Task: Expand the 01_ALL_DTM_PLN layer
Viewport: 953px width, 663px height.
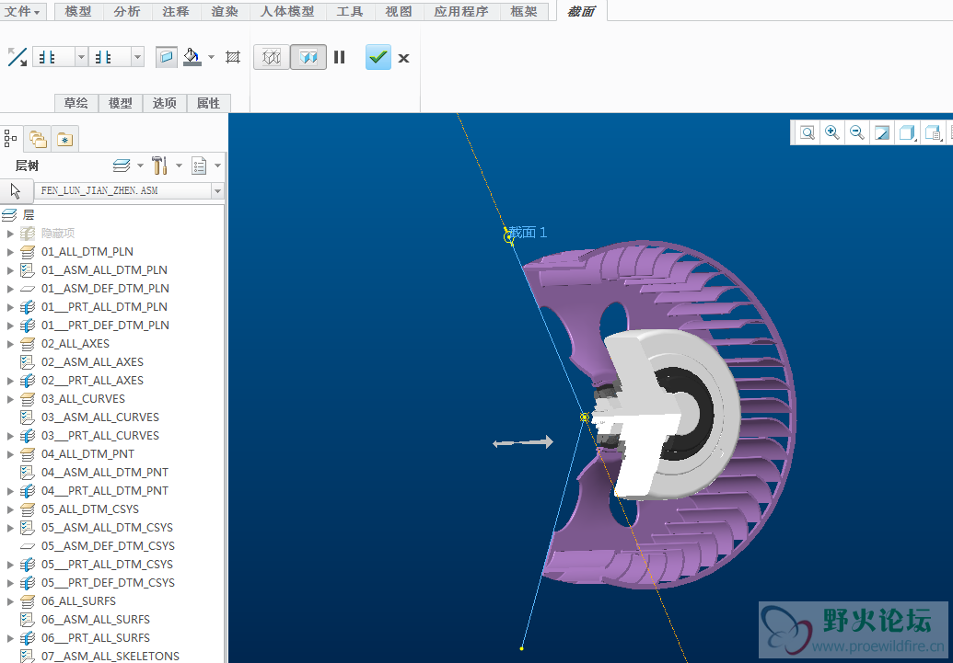Action: 10,251
